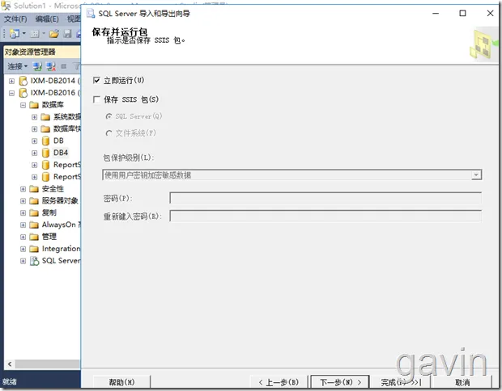This screenshot has height=391, width=502.
Task: Click the 重新键入密码(R) input field
Action: tap(325, 217)
